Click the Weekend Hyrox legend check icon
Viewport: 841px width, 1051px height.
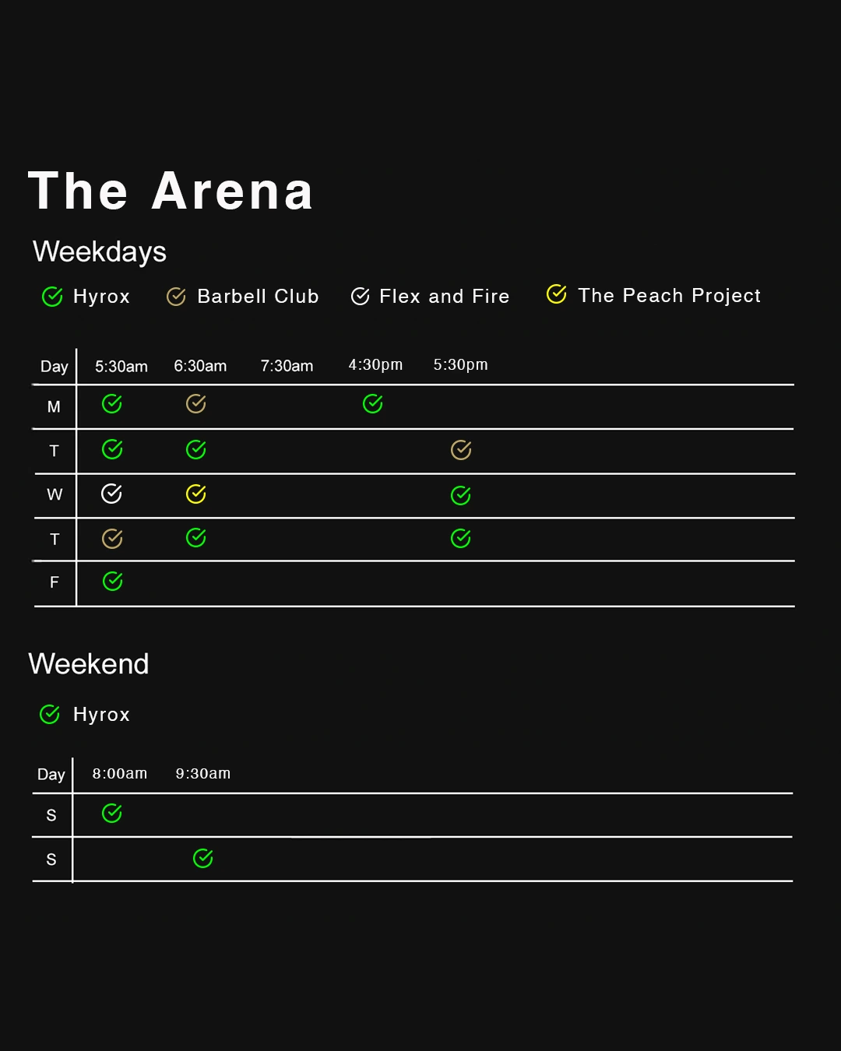tap(50, 715)
